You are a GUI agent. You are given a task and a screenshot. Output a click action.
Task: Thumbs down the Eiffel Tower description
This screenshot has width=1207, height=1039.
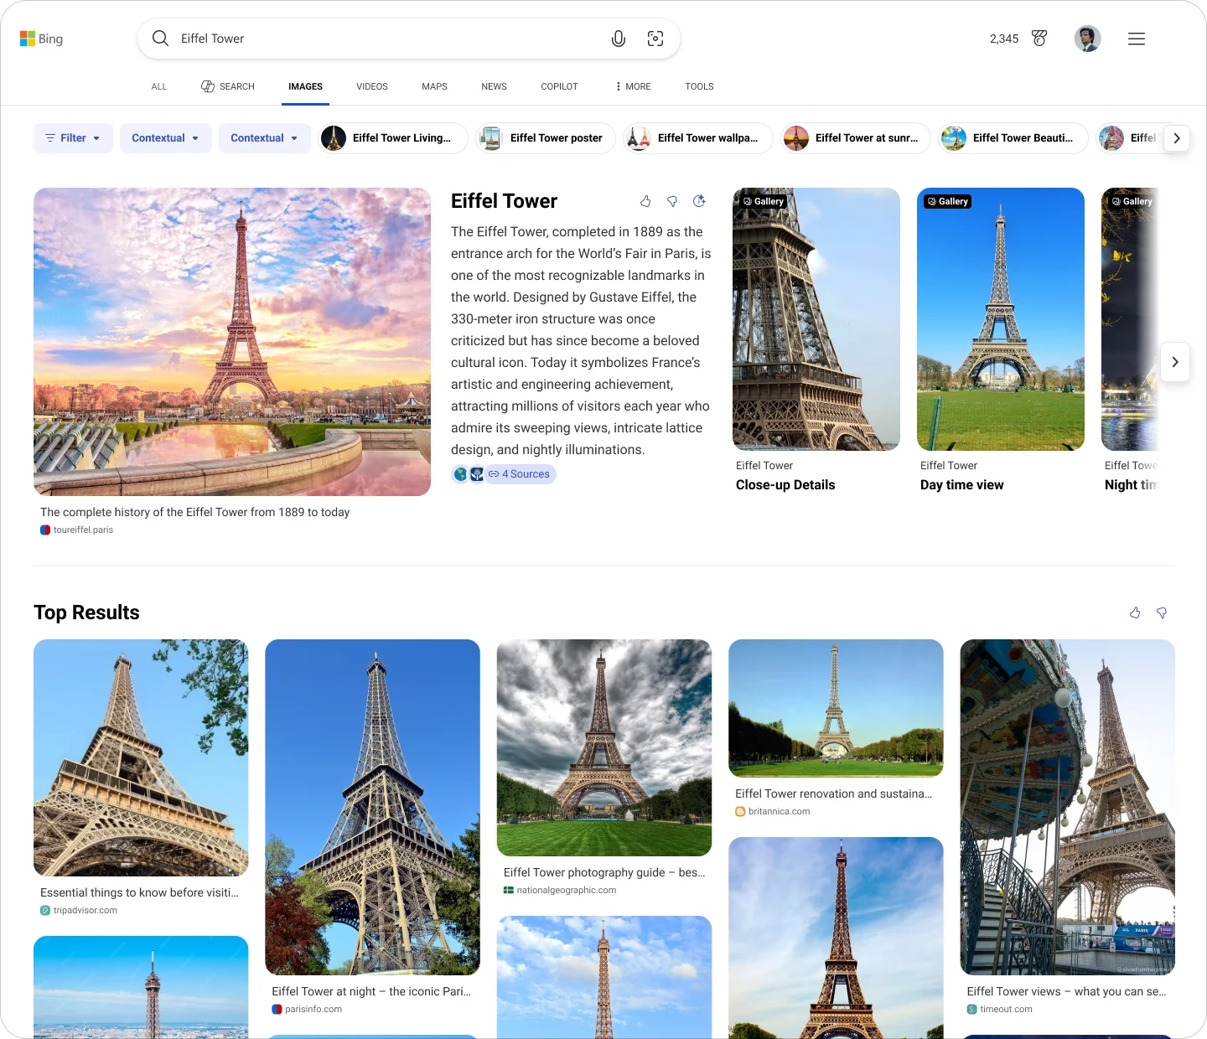pos(671,201)
